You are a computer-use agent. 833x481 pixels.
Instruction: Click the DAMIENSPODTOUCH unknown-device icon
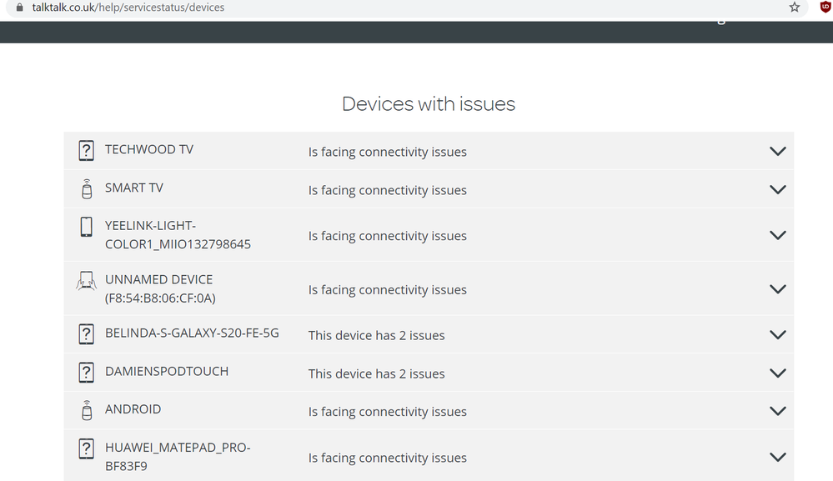coord(86,372)
